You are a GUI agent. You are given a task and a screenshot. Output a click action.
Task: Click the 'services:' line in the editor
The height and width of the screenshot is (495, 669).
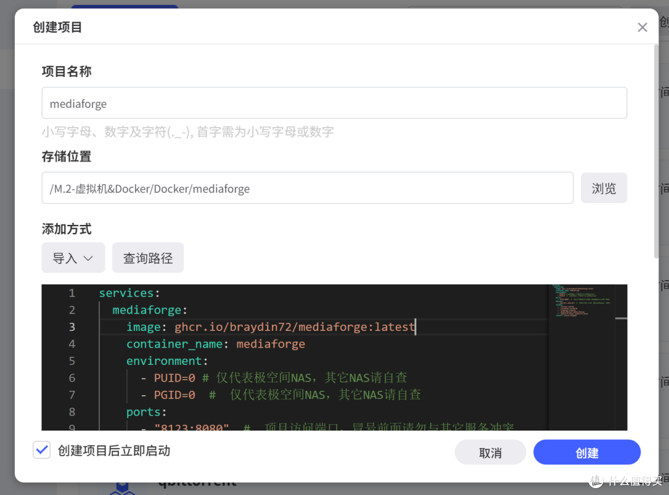(129, 293)
